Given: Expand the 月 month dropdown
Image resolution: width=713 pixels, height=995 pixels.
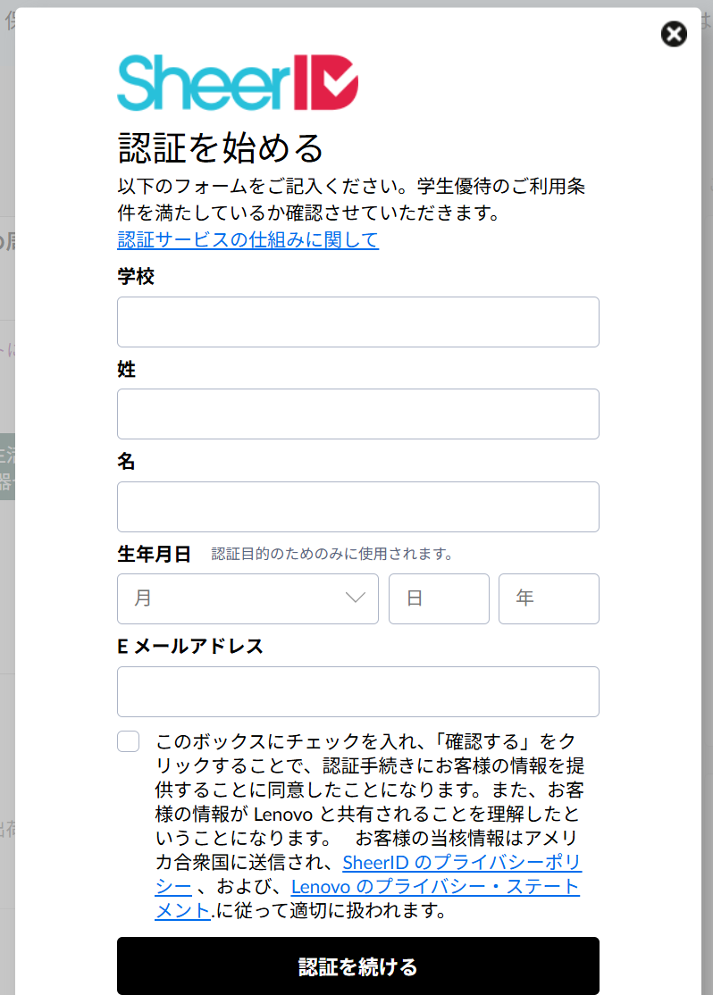Looking at the screenshot, I should click(x=247, y=598).
